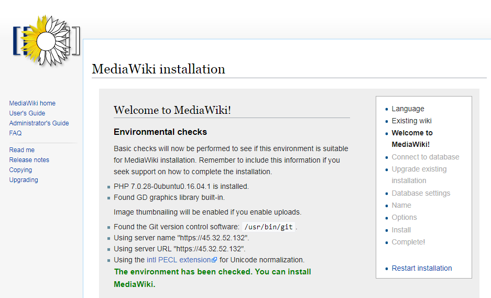This screenshot has height=298, width=491.
Task: Click external link icon after intl PECL extension
Action: tap(214, 260)
